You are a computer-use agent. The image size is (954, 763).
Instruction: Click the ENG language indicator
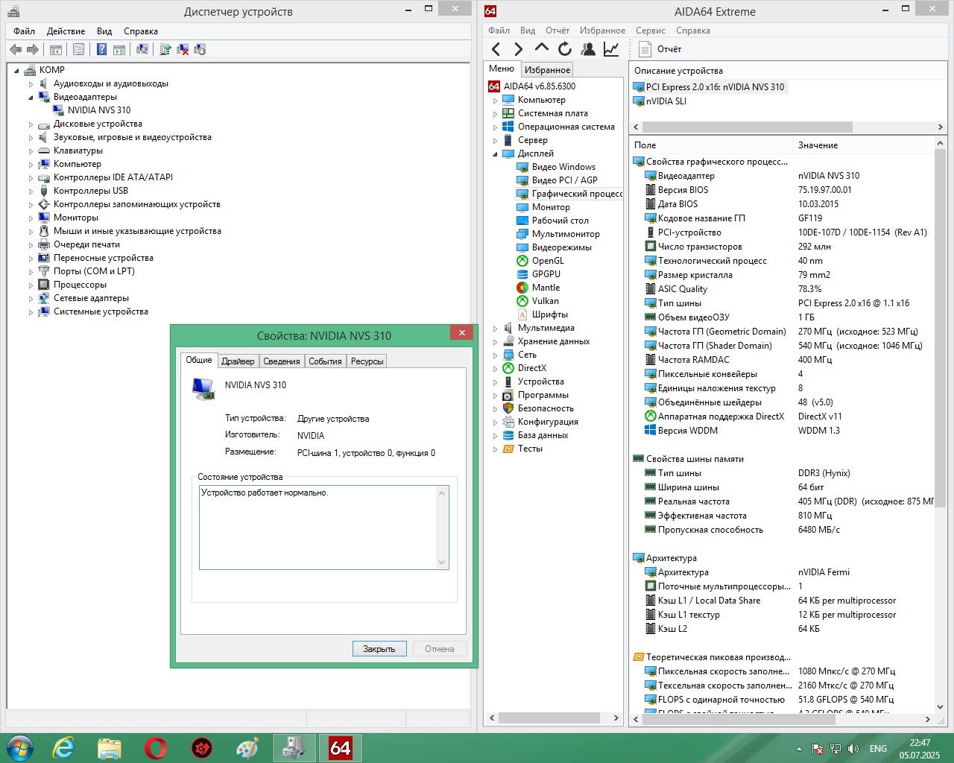click(878, 749)
